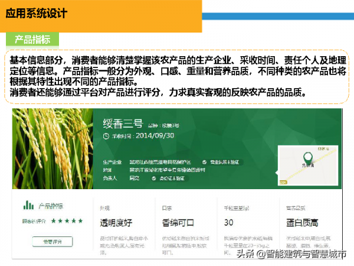354x266 pixels.
Task: Click the bar chart icon beside 产品指标
Action: click(x=29, y=205)
